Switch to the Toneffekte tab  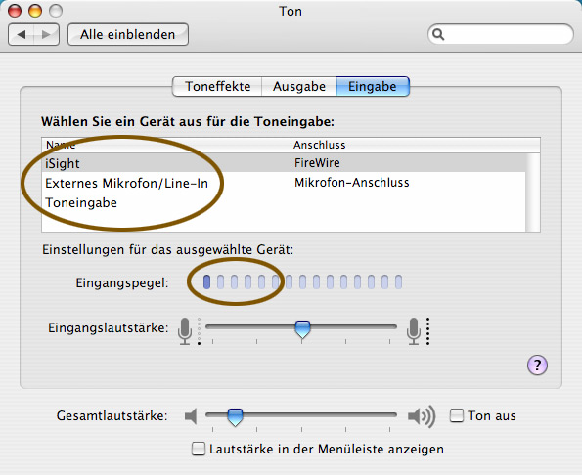point(217,86)
